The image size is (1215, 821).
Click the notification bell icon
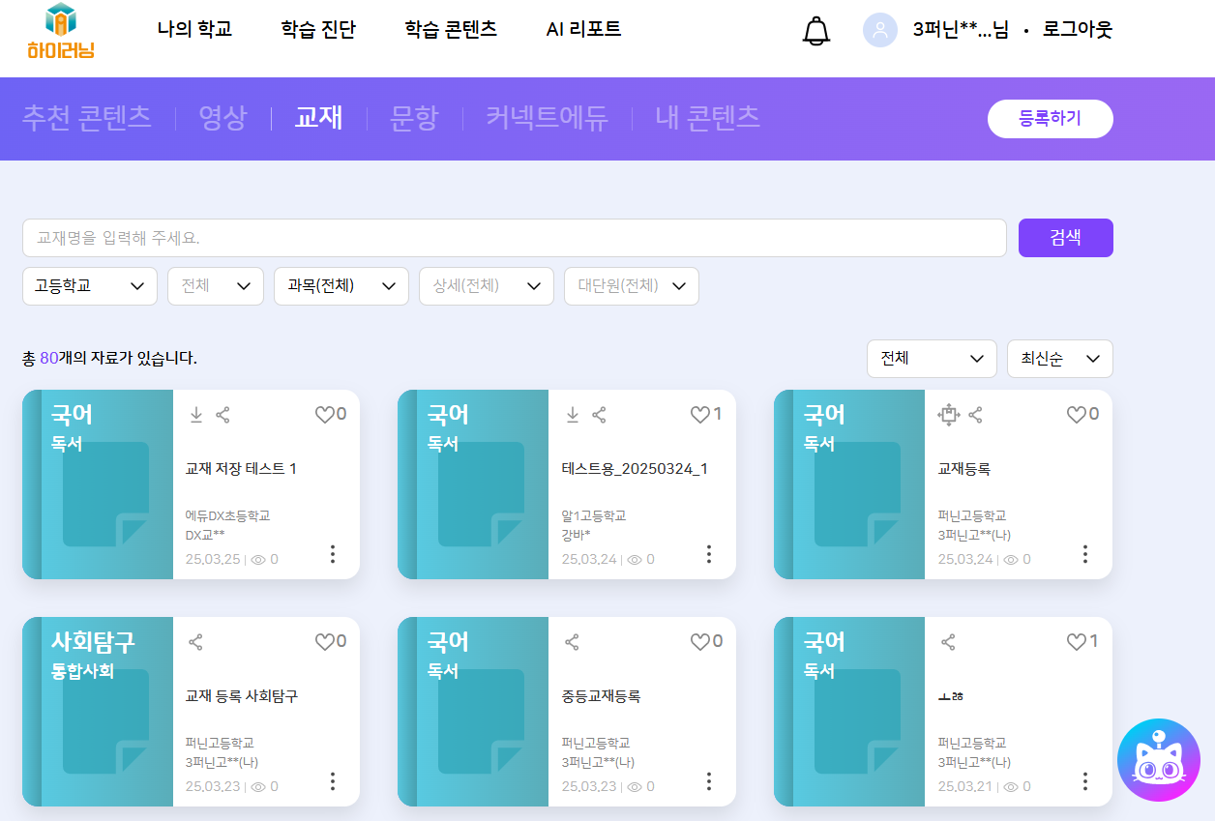point(816,31)
